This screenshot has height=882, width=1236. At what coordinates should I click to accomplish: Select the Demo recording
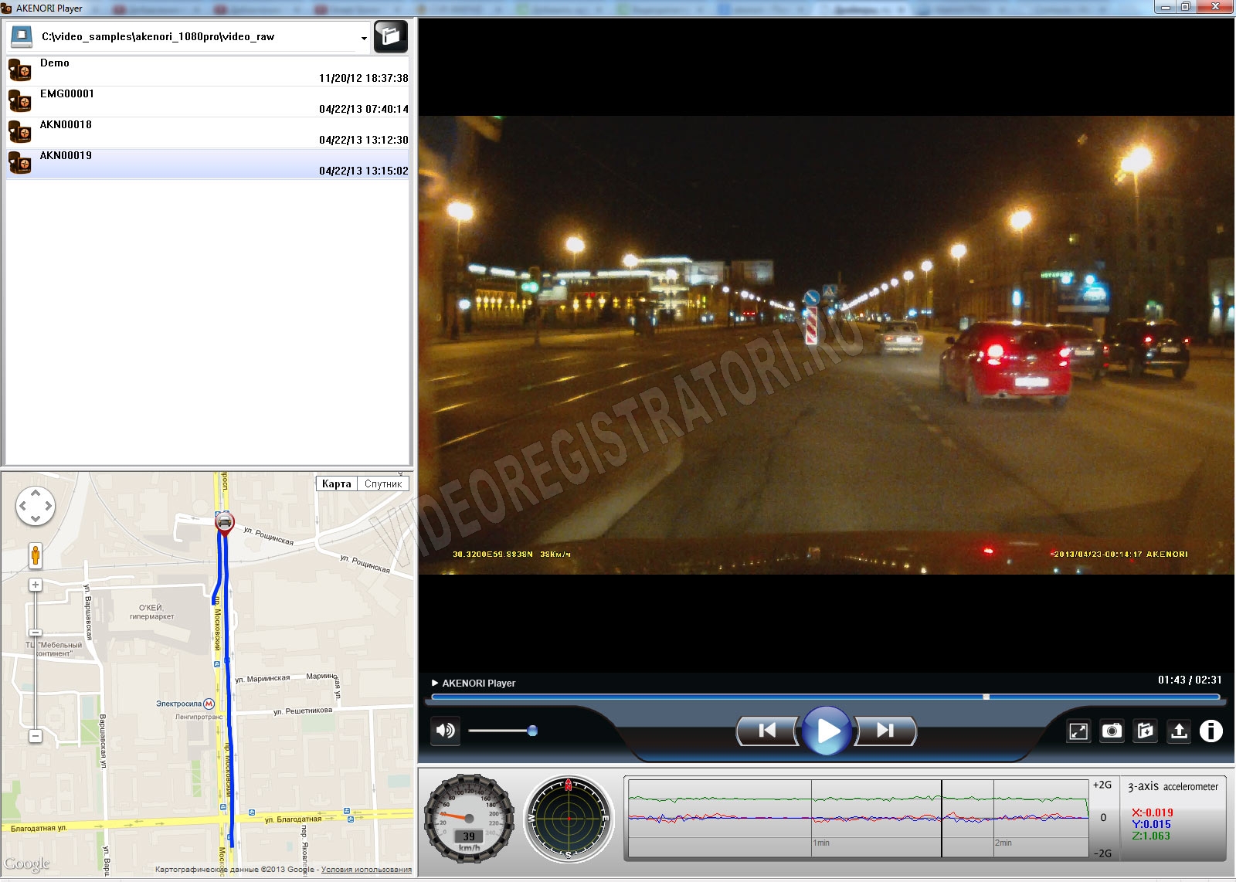pos(208,70)
